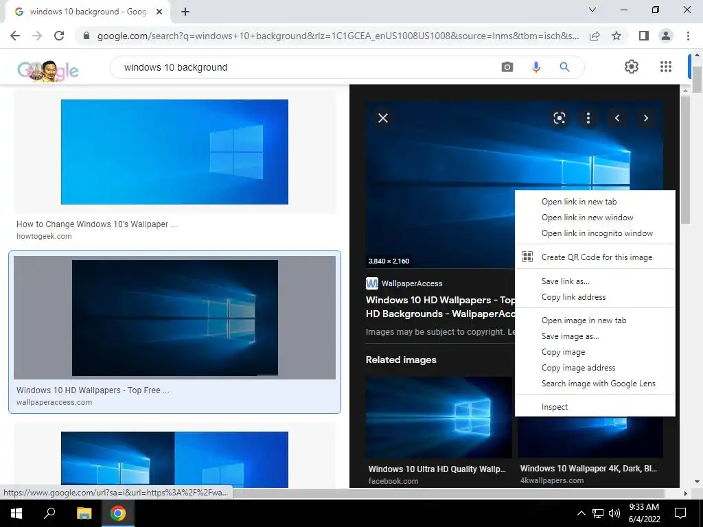Open network status tray icon
The image size is (703, 527).
(x=598, y=513)
